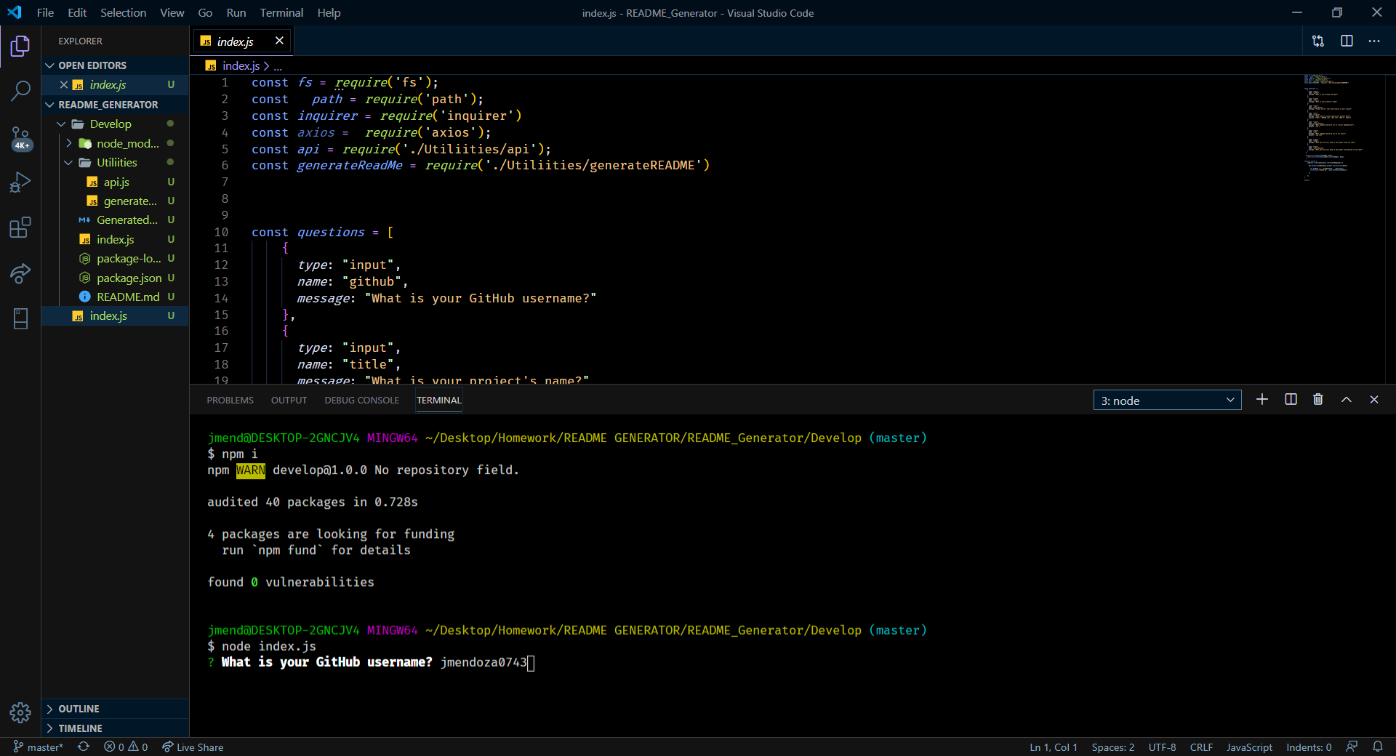1396x756 pixels.
Task: Open errors and warnings count in status bar
Action: [x=126, y=747]
